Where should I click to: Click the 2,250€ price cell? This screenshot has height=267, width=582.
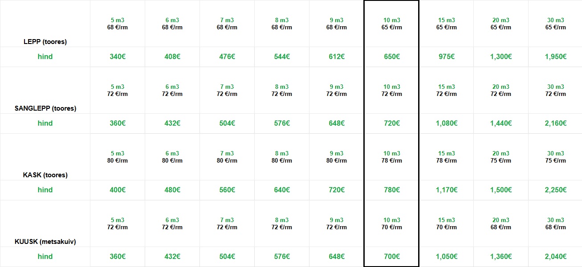click(x=555, y=190)
